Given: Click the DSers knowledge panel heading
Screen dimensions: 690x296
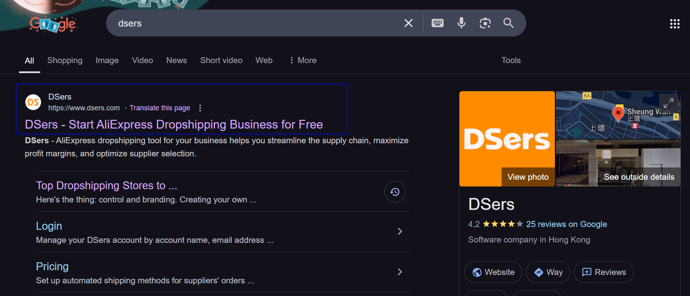Looking at the screenshot, I should [x=491, y=204].
